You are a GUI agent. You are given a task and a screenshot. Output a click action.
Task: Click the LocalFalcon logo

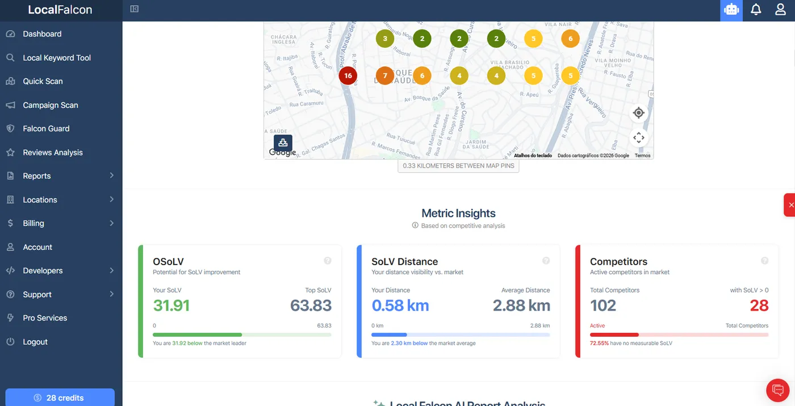(60, 10)
